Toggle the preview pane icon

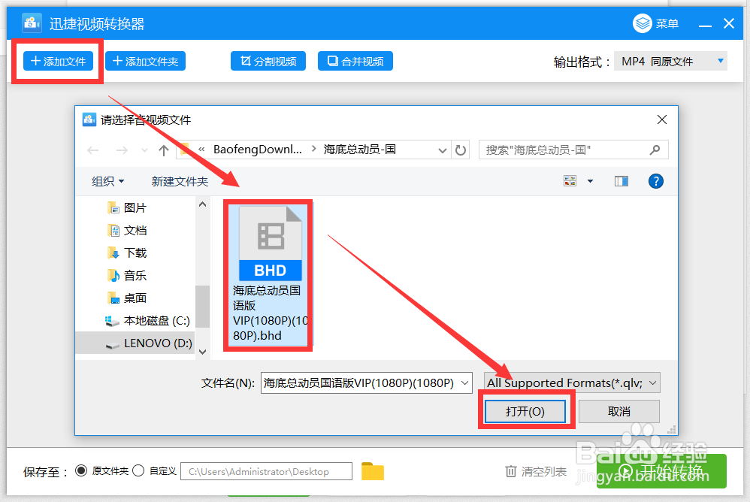(621, 181)
